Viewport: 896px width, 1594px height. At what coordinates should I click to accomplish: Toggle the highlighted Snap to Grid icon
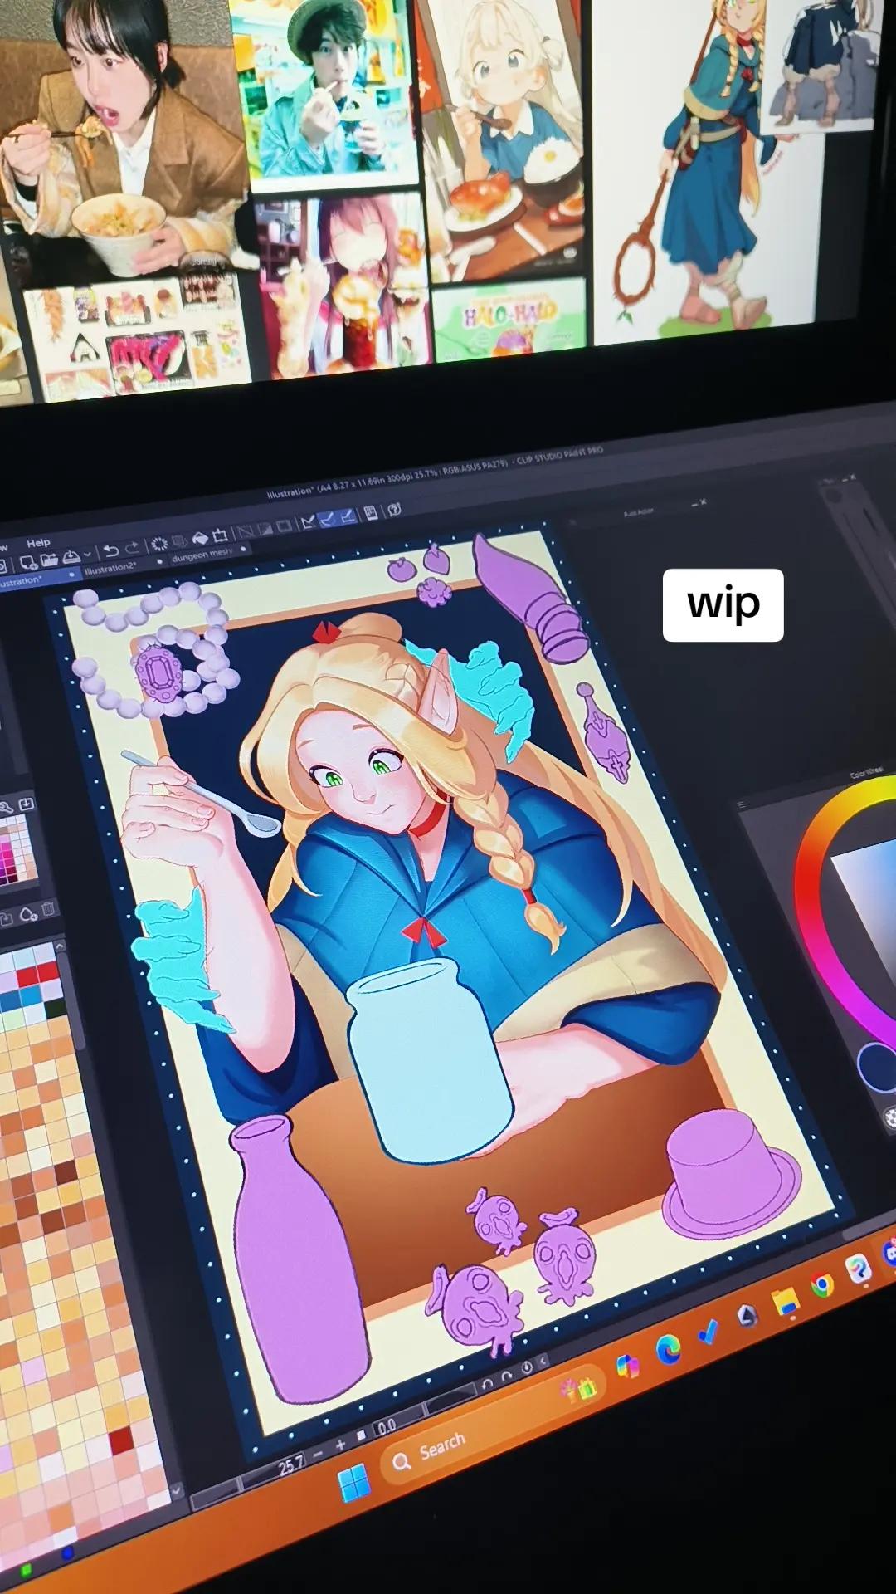[348, 516]
